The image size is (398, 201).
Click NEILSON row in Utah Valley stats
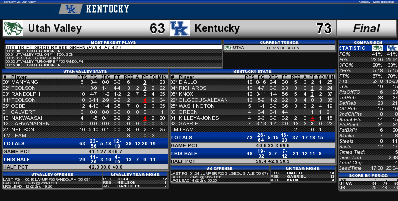(85, 130)
